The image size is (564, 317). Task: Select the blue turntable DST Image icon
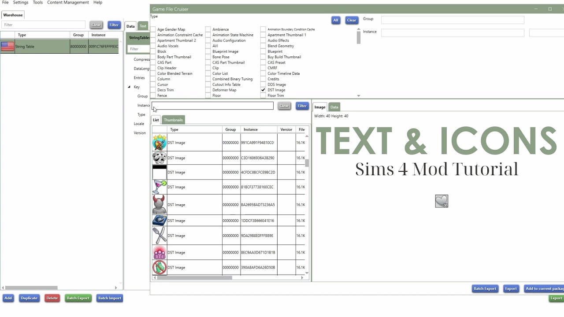[x=160, y=221]
